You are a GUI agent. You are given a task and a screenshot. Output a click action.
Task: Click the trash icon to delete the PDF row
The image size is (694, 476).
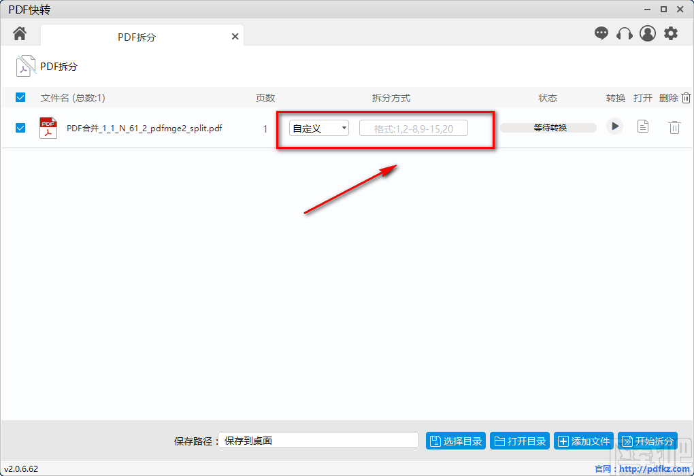click(674, 126)
